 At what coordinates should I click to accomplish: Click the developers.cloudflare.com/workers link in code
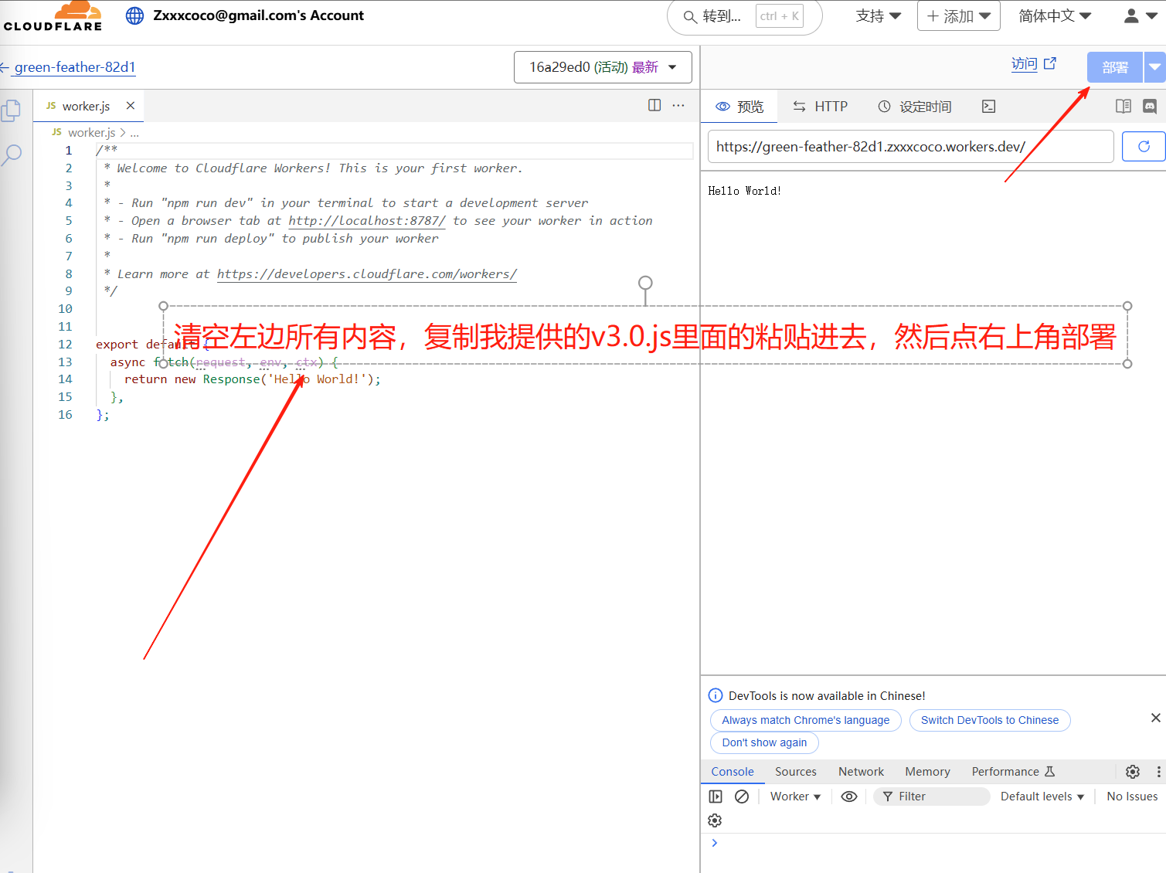pos(367,274)
